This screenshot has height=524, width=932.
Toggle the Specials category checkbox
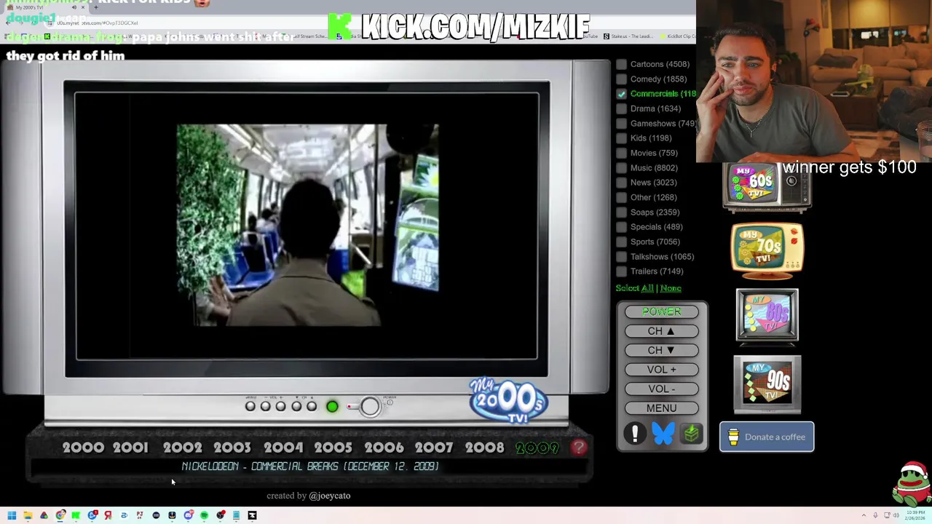tap(621, 227)
